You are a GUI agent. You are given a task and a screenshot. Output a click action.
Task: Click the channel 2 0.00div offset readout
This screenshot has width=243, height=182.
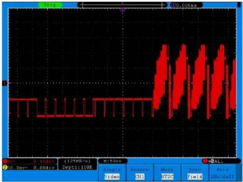point(44,168)
